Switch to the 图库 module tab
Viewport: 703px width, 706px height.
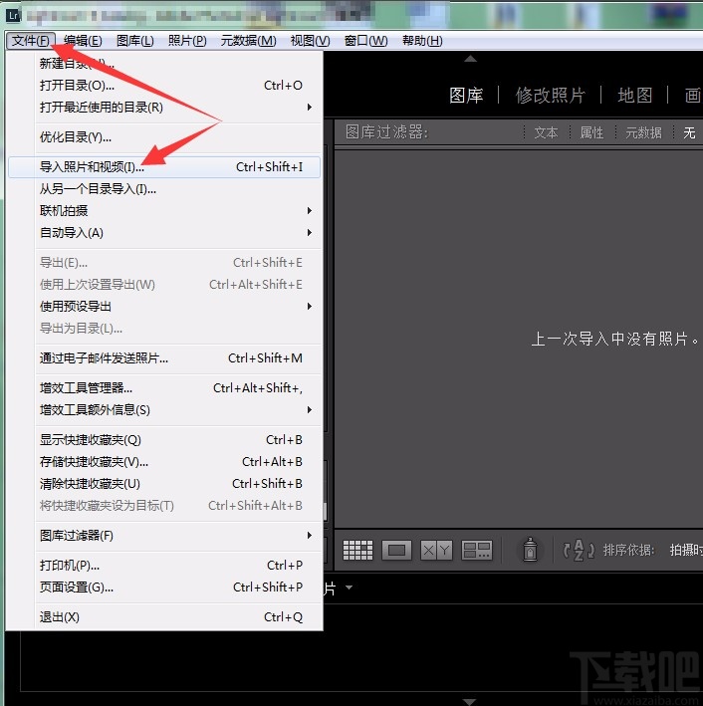[x=466, y=95]
